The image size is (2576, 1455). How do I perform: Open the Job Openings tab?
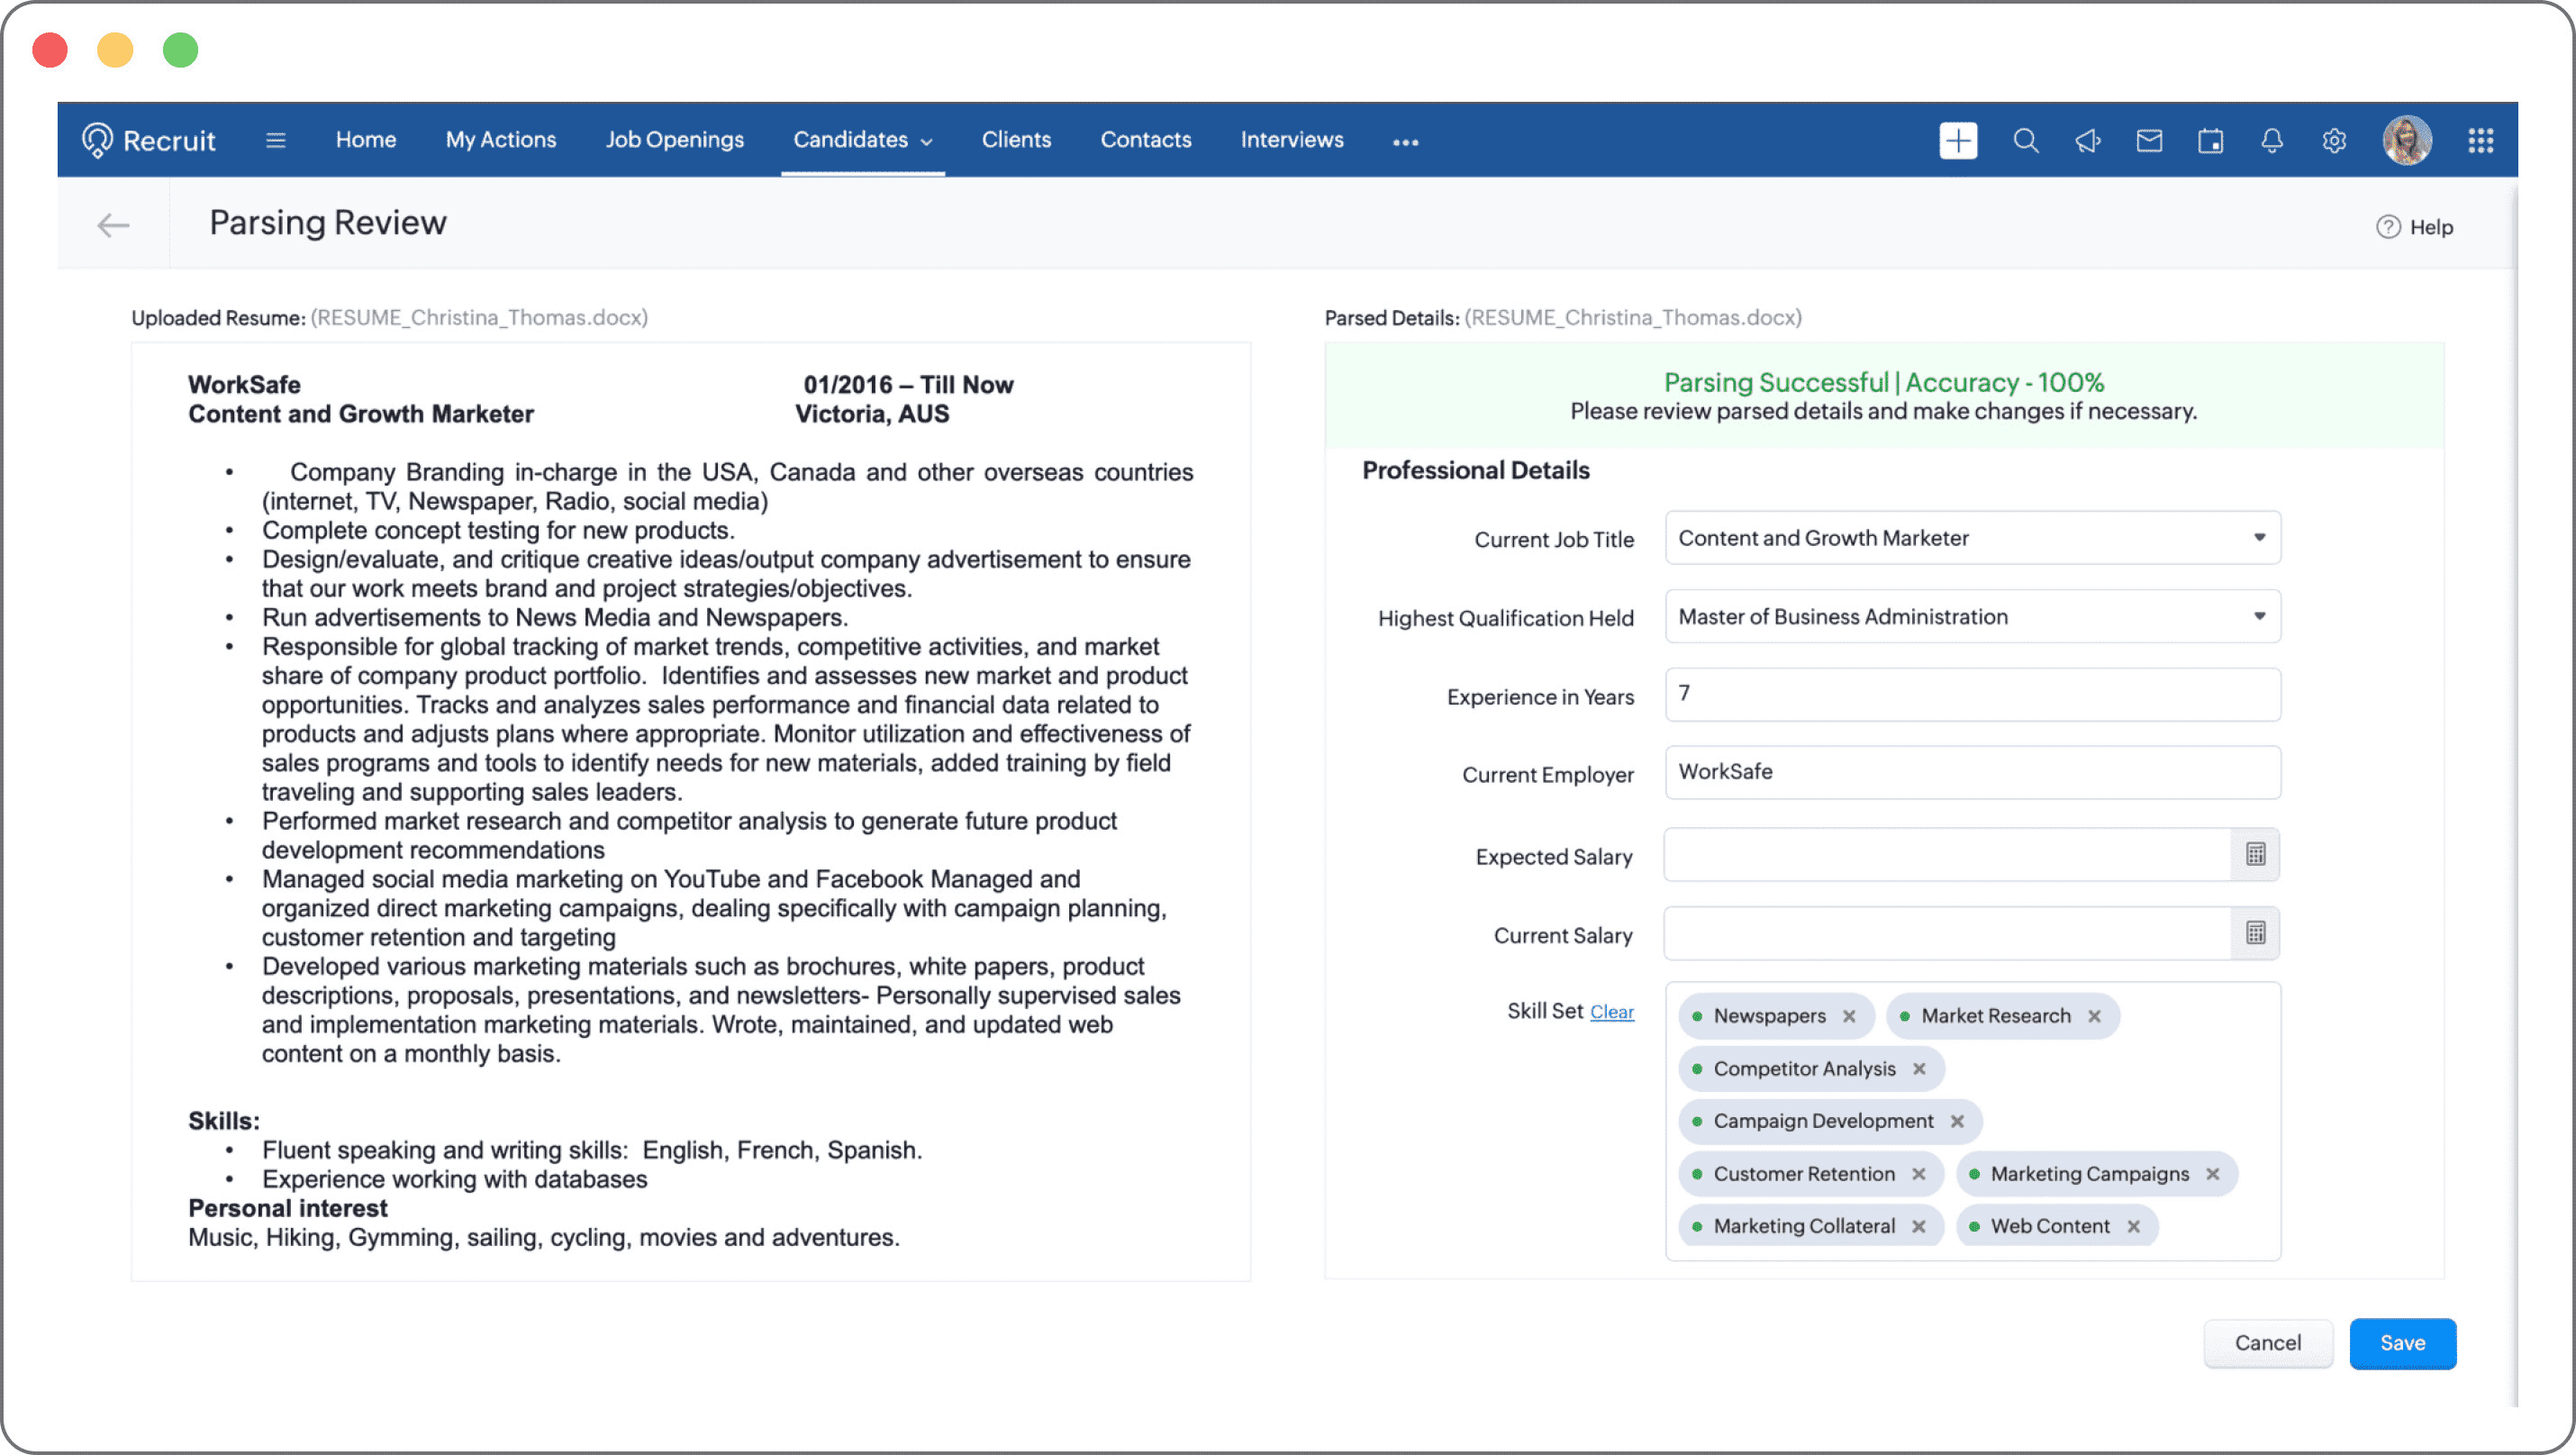(x=674, y=140)
